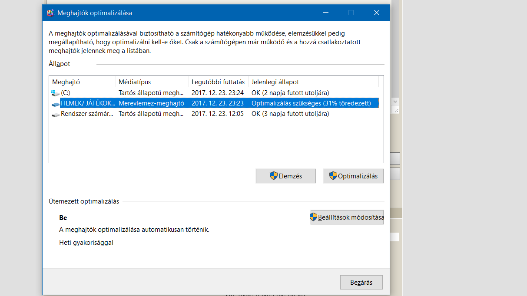Sort by Meghajtó column header

coord(83,82)
